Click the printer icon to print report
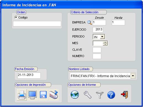 point(22,95)
